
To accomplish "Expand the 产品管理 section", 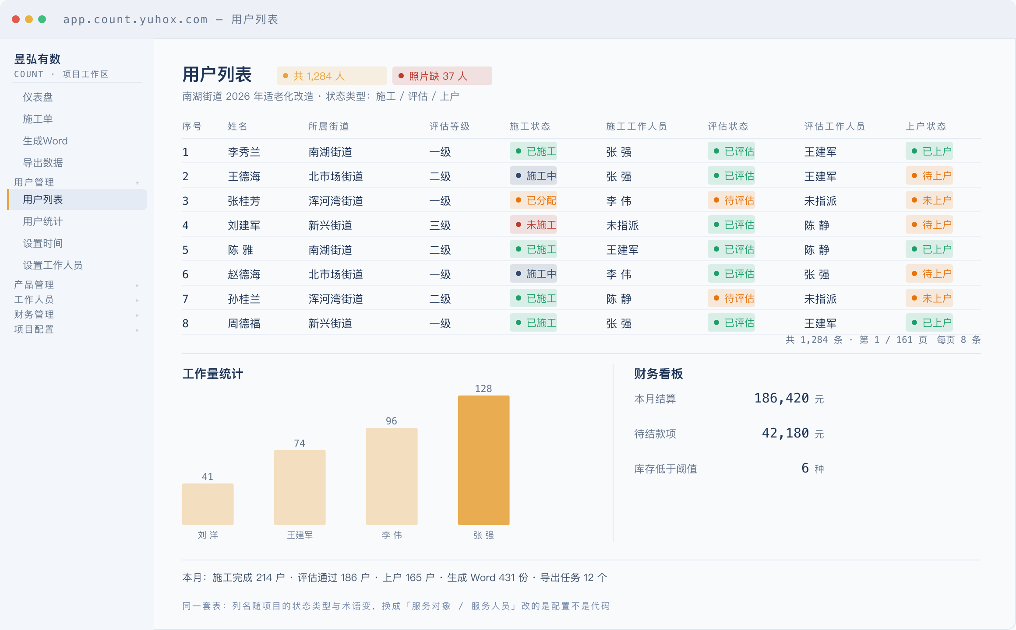I will point(77,285).
